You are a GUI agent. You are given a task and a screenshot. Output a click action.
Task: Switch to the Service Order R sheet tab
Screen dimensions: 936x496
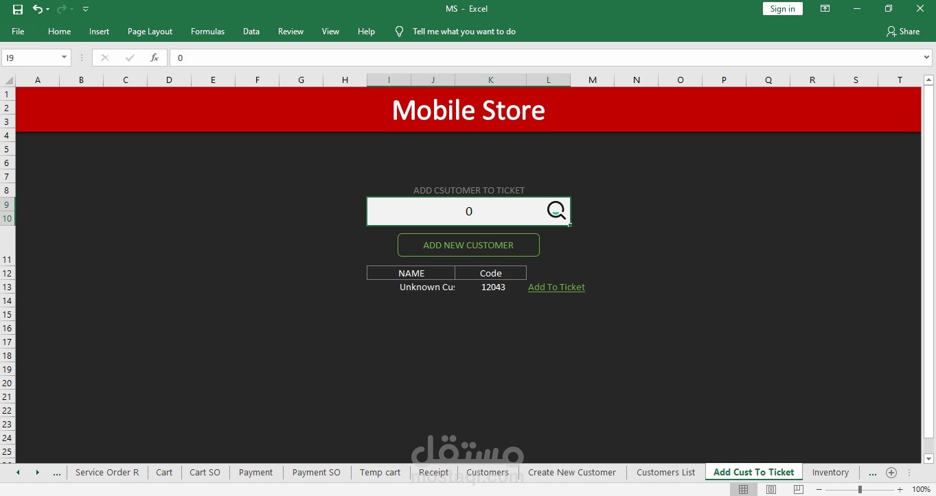107,473
